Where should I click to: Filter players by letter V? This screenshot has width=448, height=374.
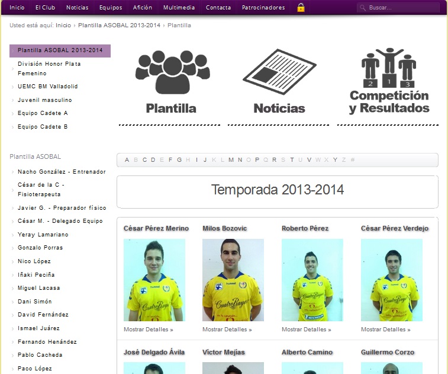[309, 159]
